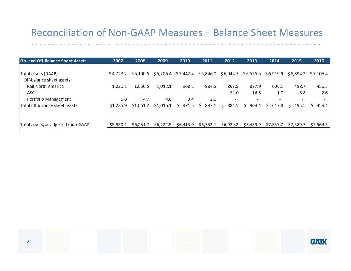The image size is (351, 271).
Task: Select the total value $1,061.2
Action: click(x=140, y=105)
